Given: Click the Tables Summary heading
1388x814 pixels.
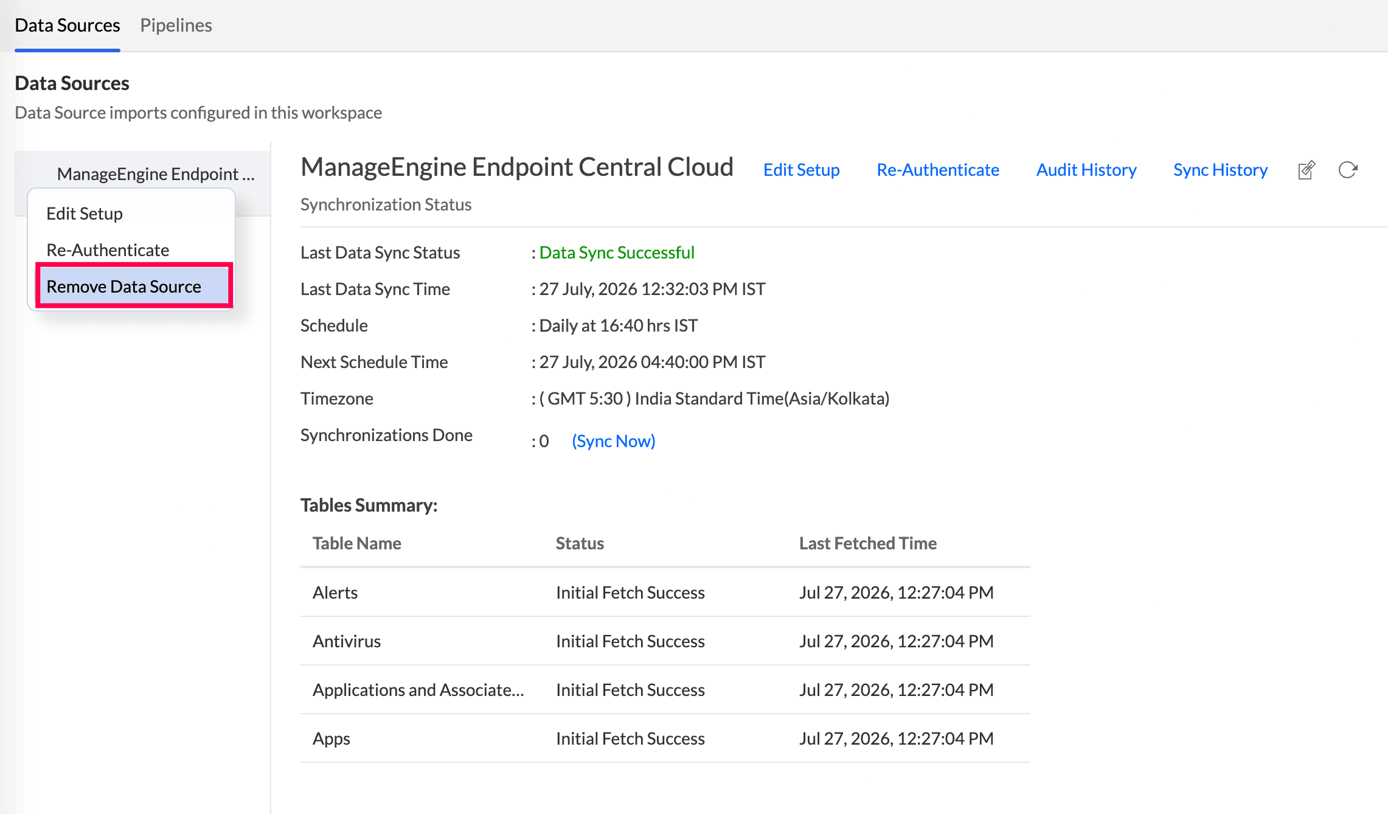Looking at the screenshot, I should point(369,505).
